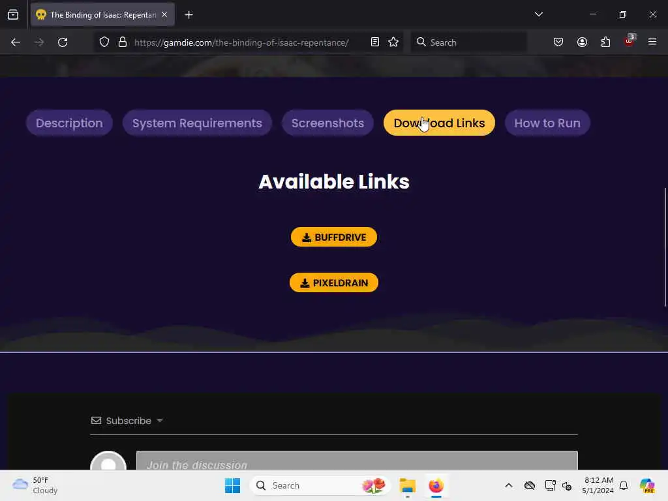Bookmark this page with the star
Image resolution: width=668 pixels, height=501 pixels.
(393, 42)
